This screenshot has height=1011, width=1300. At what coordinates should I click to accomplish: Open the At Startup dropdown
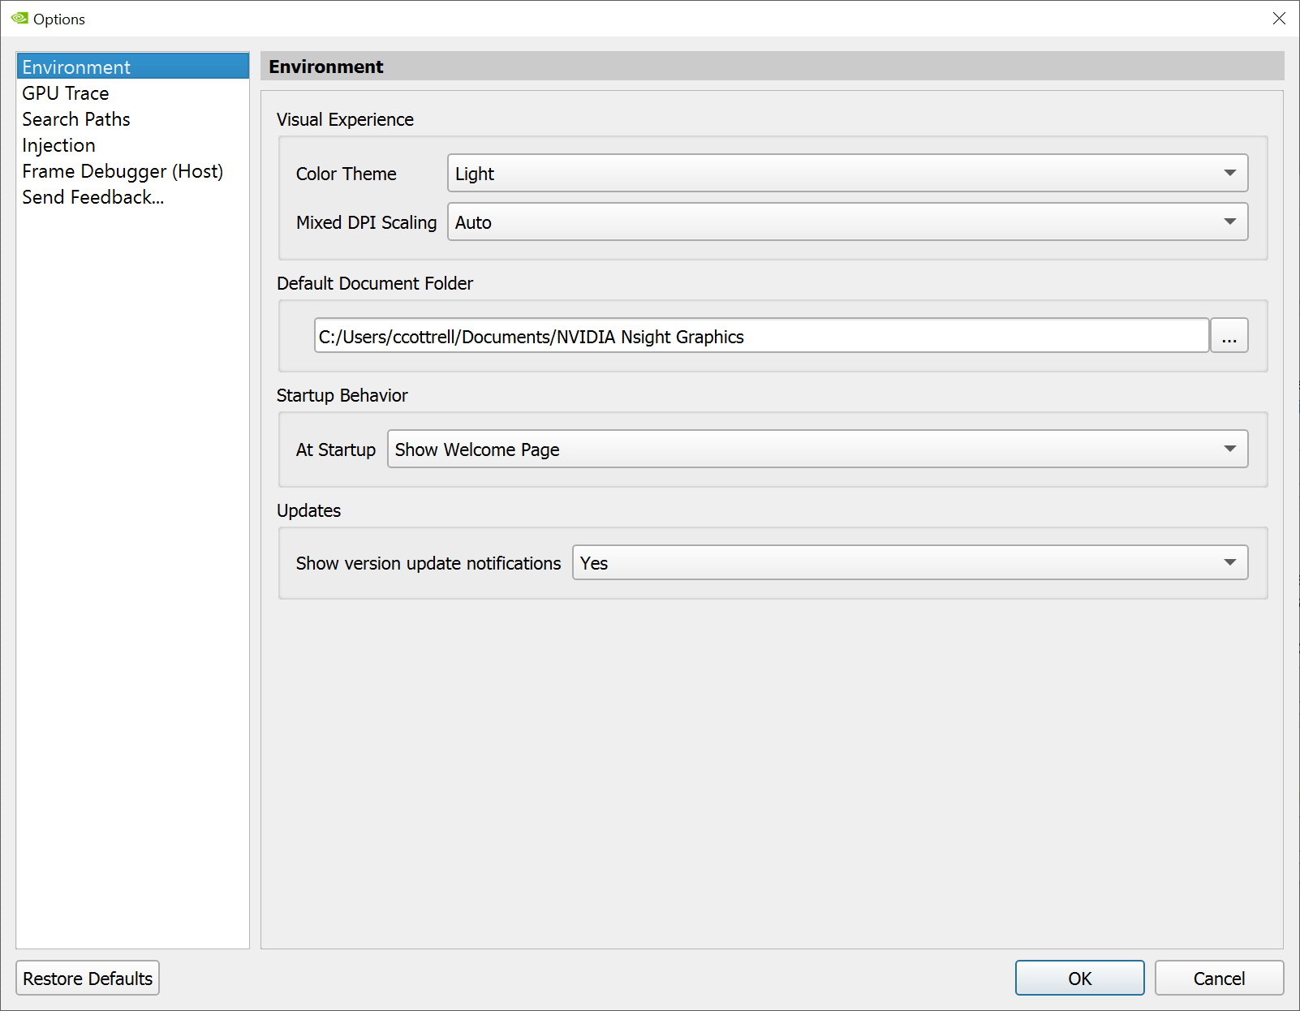click(x=818, y=449)
